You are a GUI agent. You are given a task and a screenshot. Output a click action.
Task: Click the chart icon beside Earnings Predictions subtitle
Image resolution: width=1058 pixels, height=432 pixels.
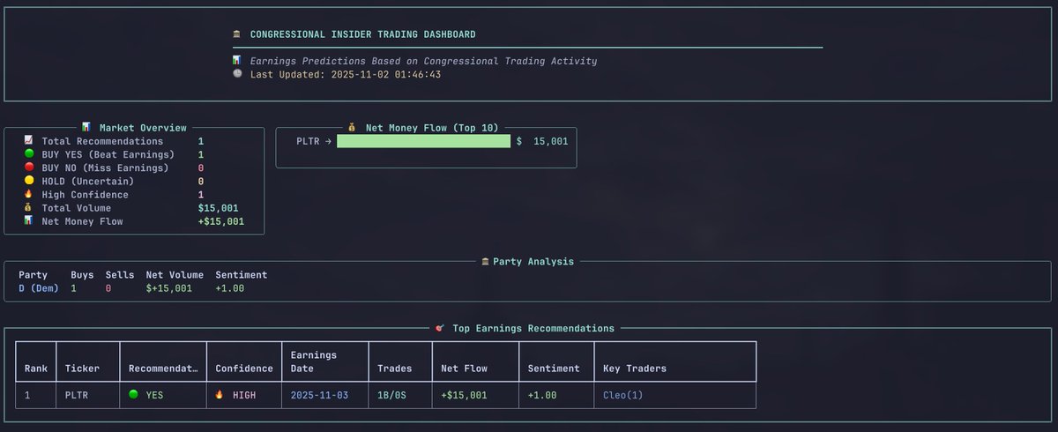coord(236,61)
